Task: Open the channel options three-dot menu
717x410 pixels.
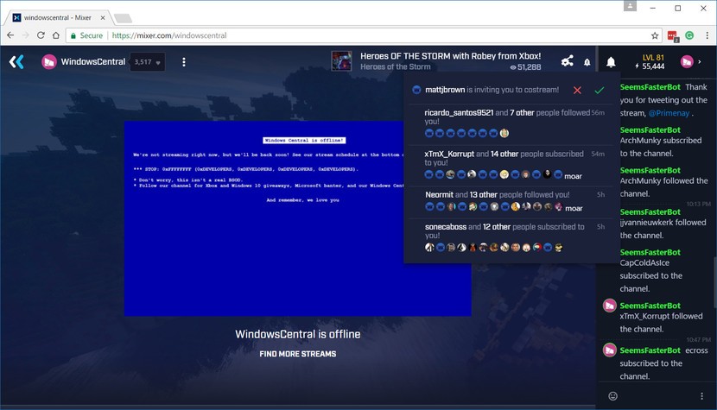Action: pos(184,62)
